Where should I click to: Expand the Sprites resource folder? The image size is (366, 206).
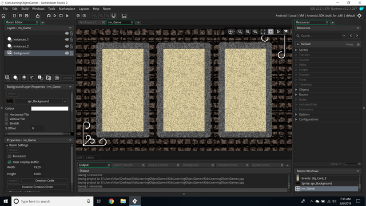[296, 50]
